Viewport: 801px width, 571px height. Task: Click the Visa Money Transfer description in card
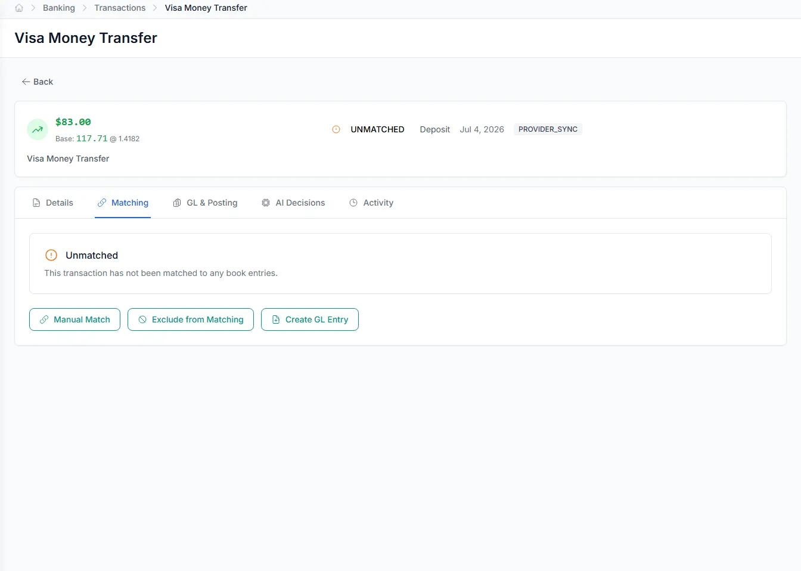(68, 159)
